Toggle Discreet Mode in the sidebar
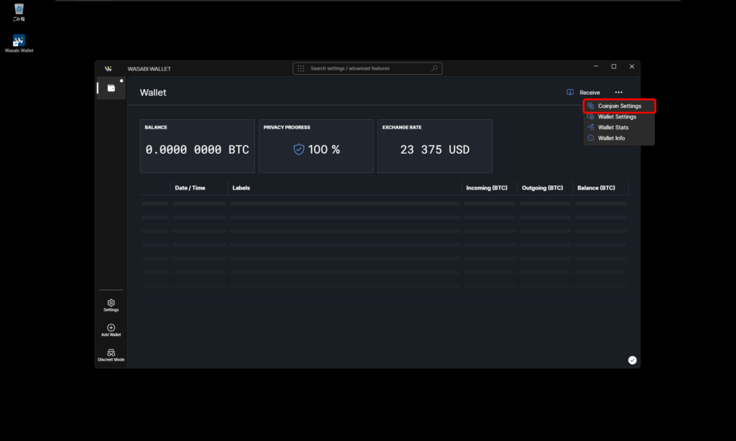 [111, 355]
